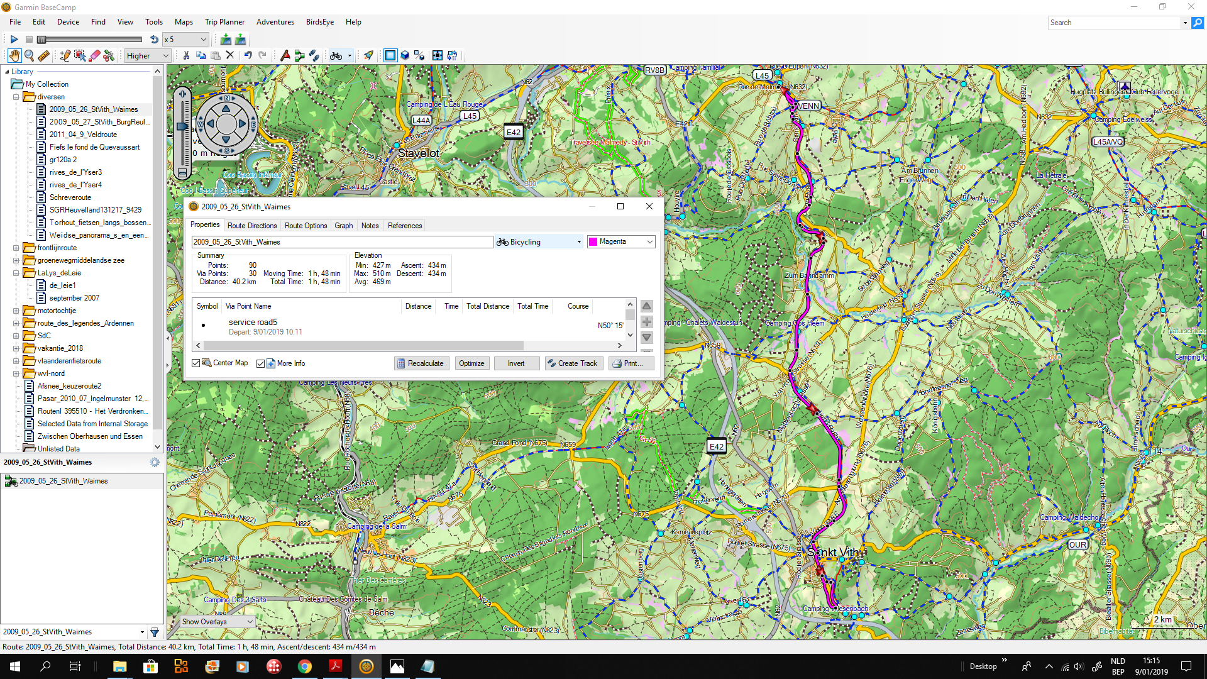Click the route name input field

click(x=342, y=242)
